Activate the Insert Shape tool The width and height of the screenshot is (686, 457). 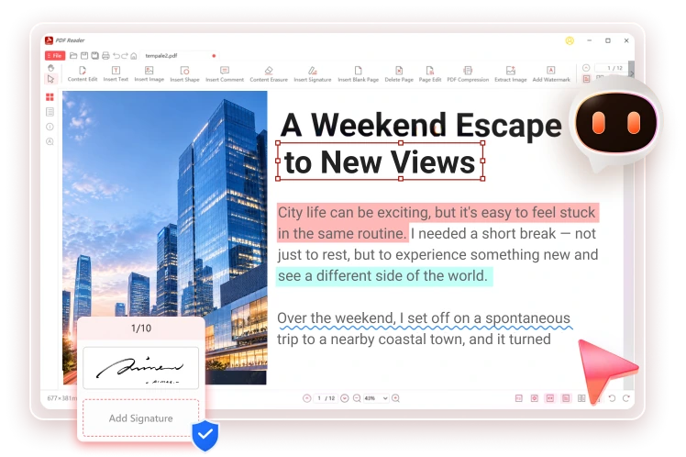click(184, 74)
